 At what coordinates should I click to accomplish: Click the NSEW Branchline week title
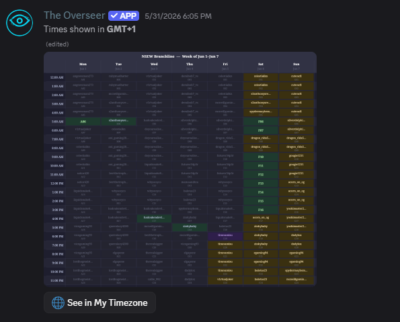coord(180,56)
